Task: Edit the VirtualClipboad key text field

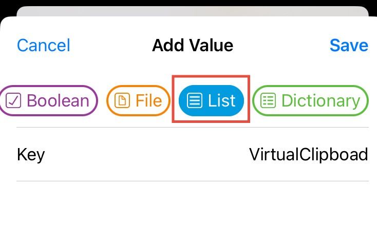Action: tap(308, 154)
